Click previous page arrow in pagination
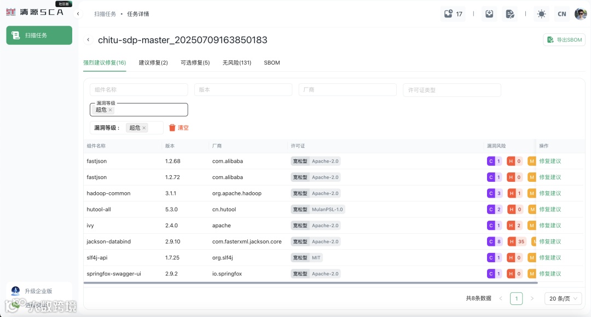This screenshot has height=317, width=591. point(501,298)
